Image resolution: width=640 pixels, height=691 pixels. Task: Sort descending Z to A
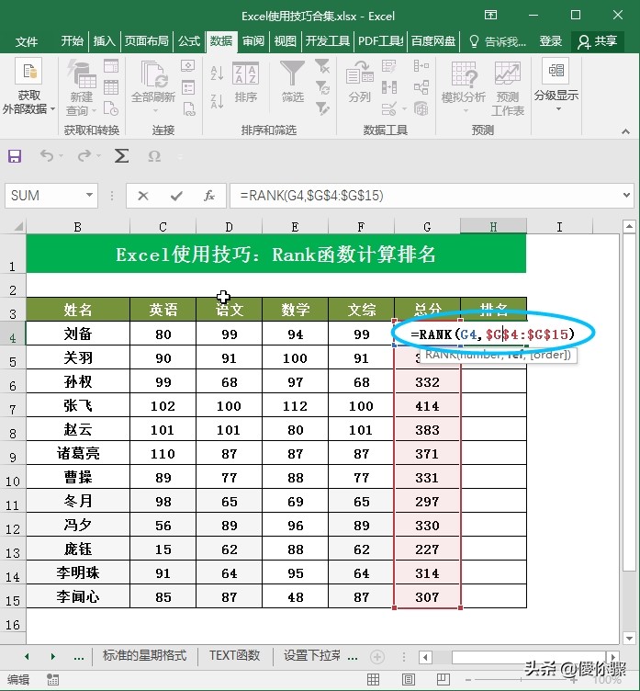click(x=217, y=101)
